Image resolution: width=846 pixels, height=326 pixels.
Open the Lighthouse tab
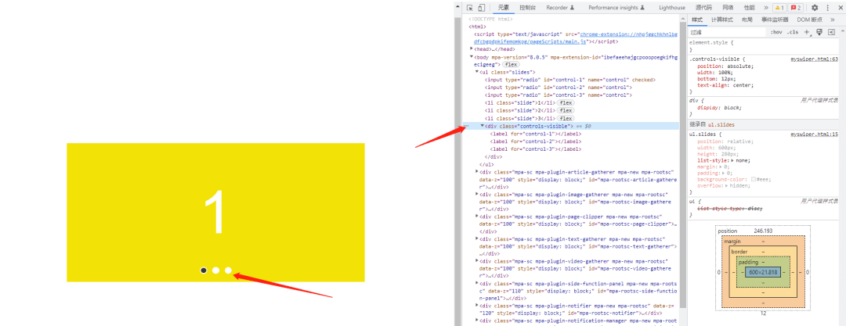pyautogui.click(x=672, y=8)
